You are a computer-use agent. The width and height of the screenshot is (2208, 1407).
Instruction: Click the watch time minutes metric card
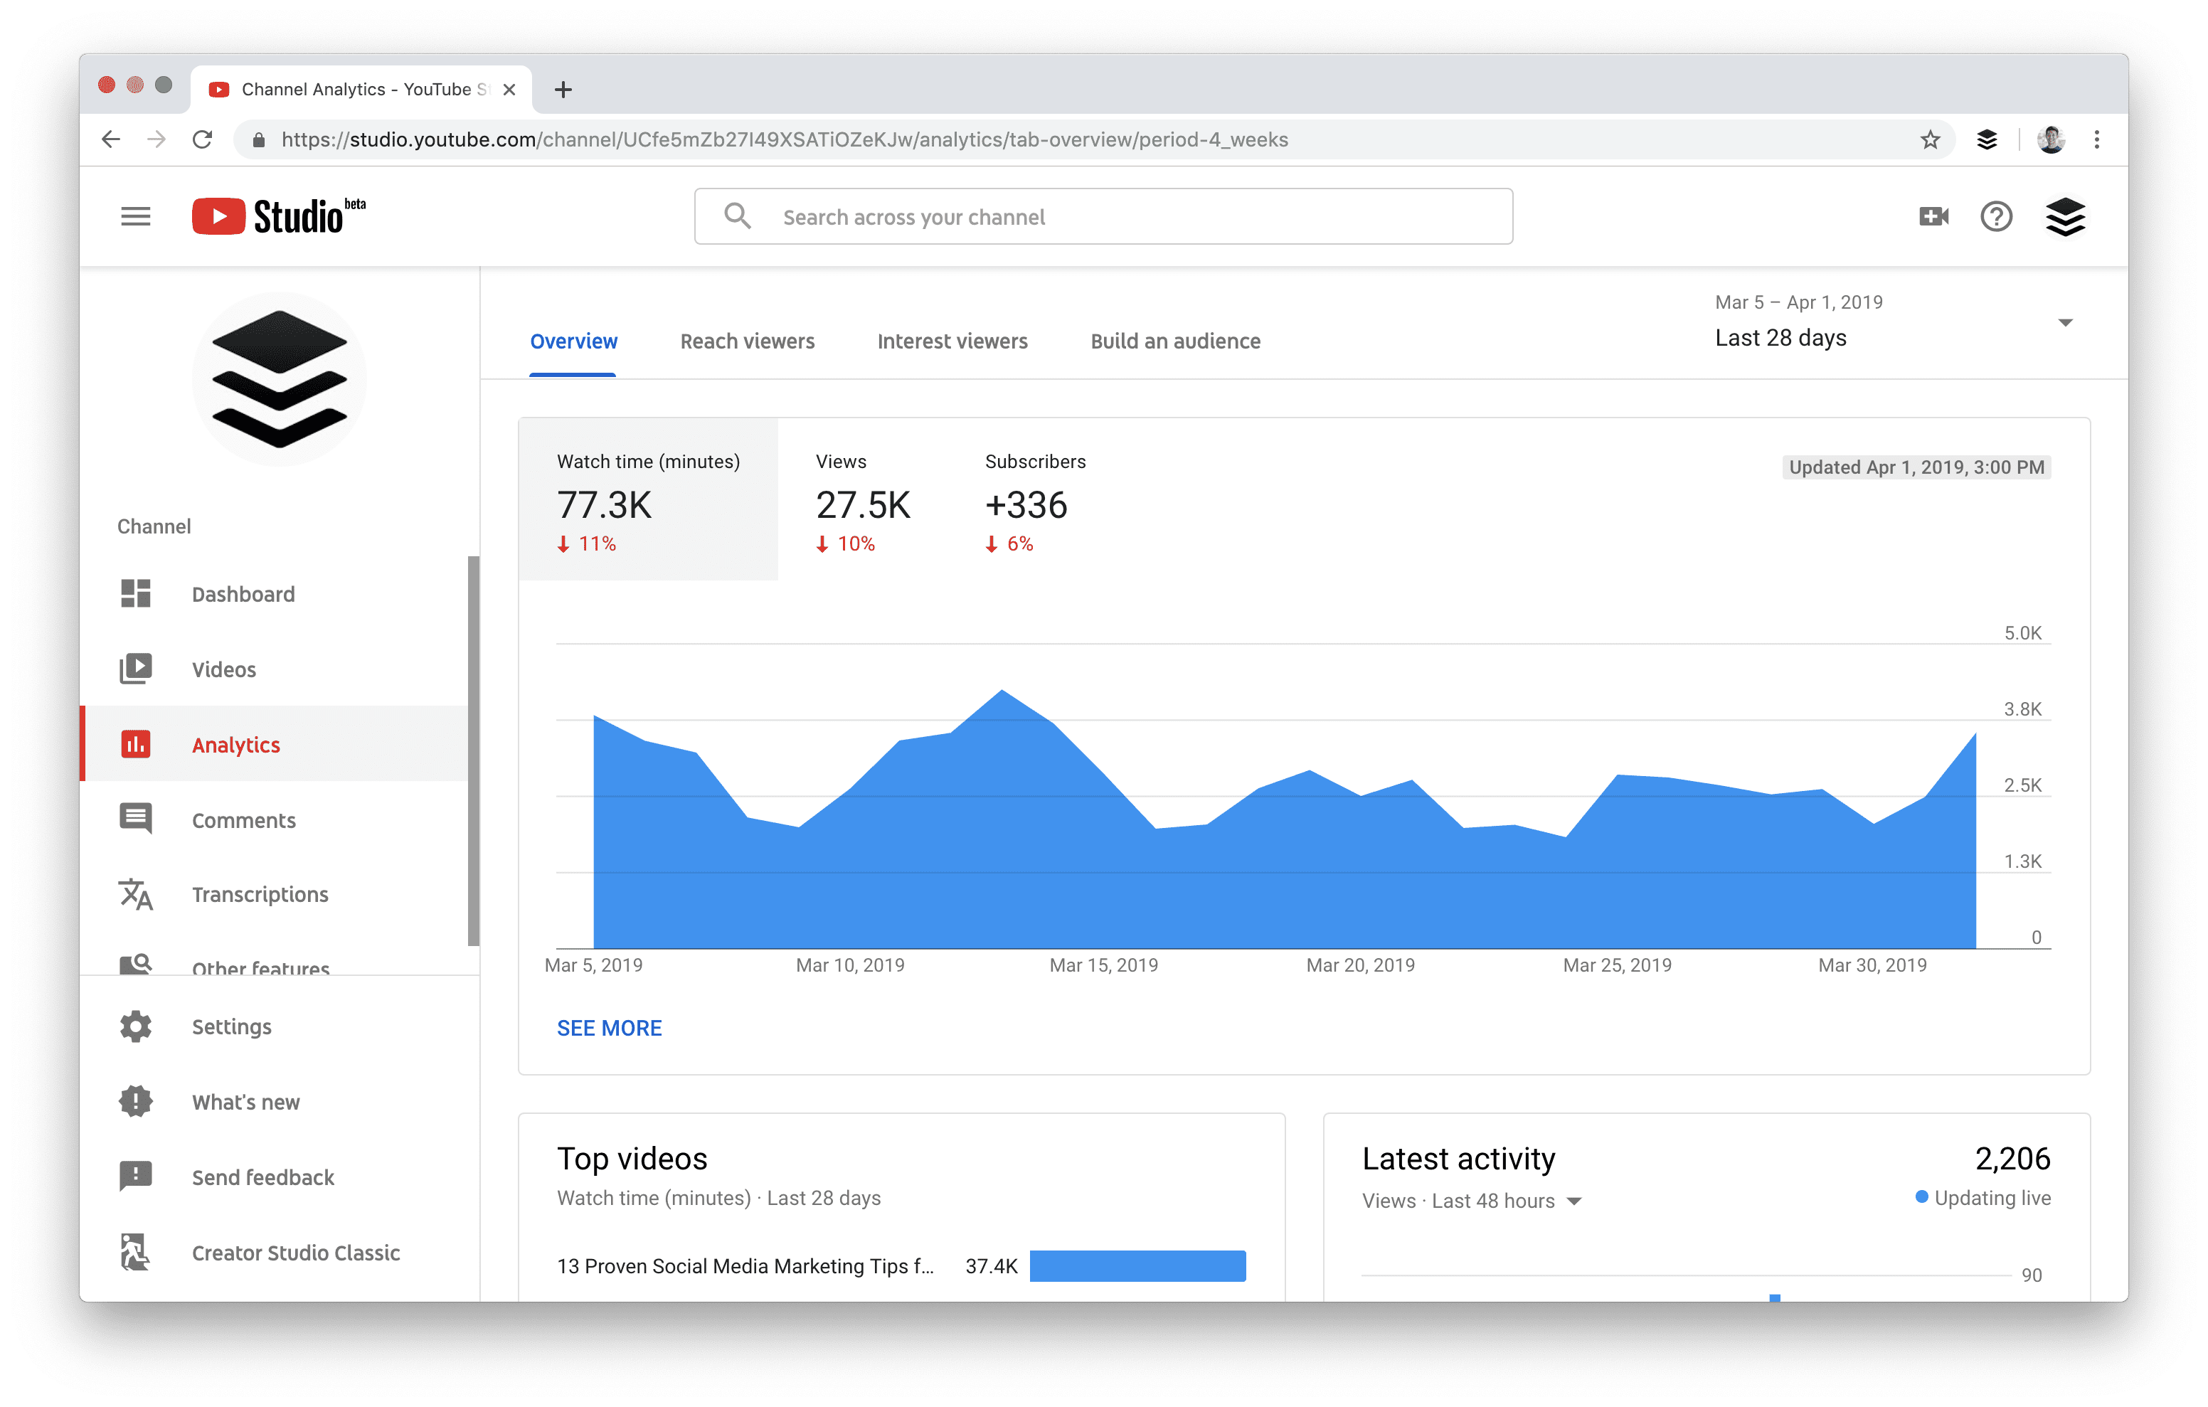coord(649,502)
